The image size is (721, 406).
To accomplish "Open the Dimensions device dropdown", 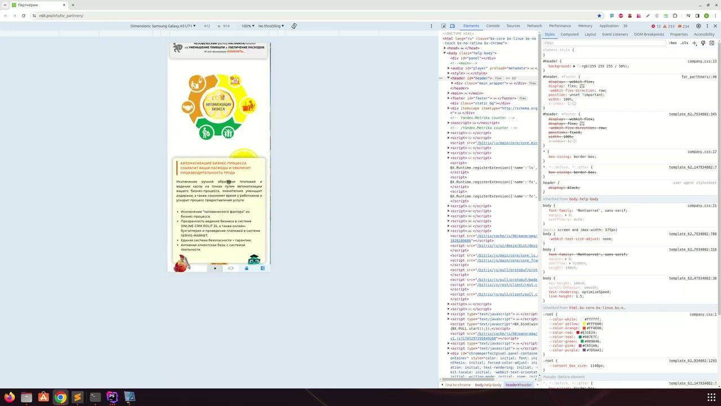I will coord(163,26).
